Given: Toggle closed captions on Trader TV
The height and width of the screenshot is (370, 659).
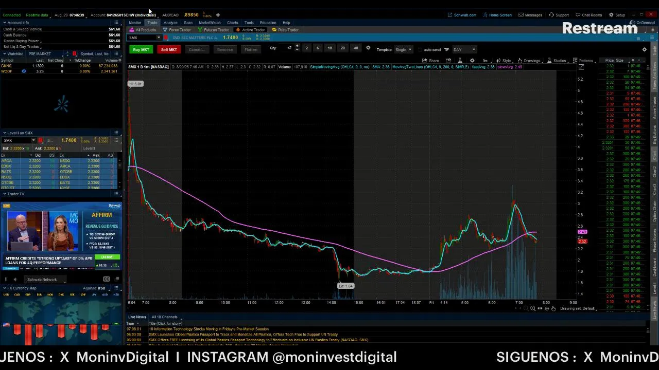Looking at the screenshot, I should pos(106,279).
